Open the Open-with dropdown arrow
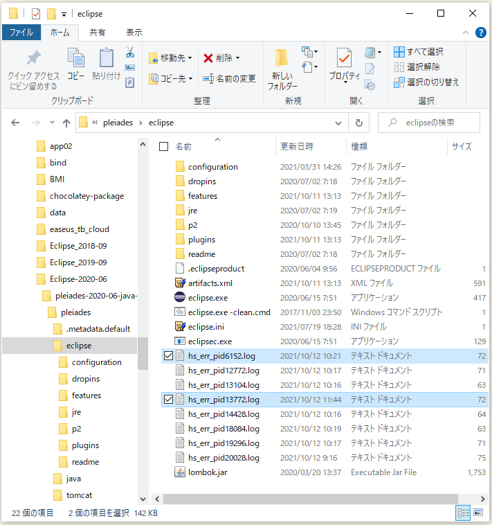492x525 pixels. tap(380, 52)
